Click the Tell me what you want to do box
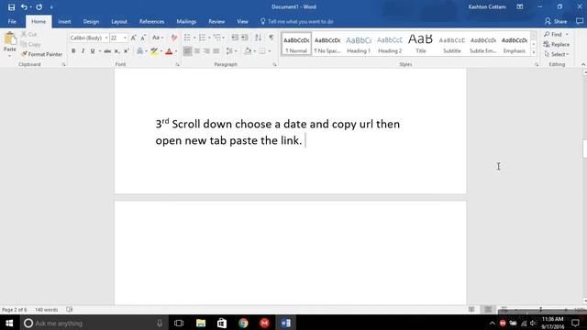 (x=297, y=22)
